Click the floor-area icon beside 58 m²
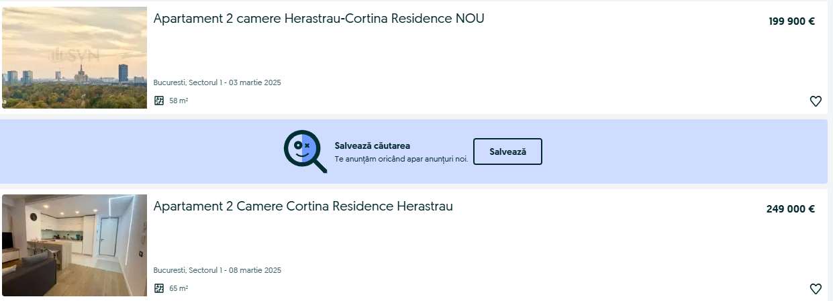 pos(159,101)
